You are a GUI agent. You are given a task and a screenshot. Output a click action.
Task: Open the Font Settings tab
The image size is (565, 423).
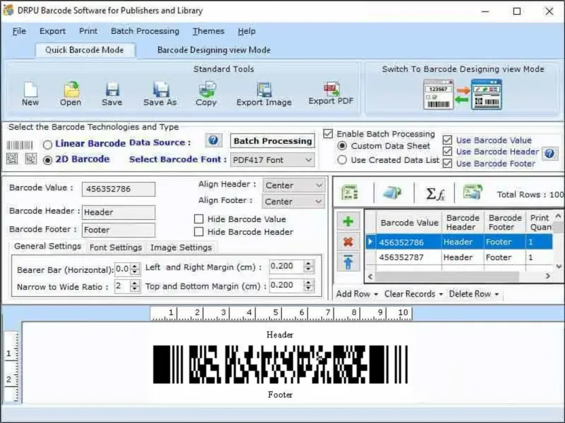116,247
